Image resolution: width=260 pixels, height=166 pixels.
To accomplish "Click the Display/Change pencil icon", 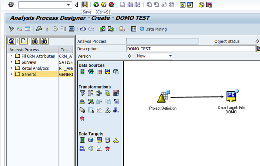I will pyautogui.click(x=11, y=29).
